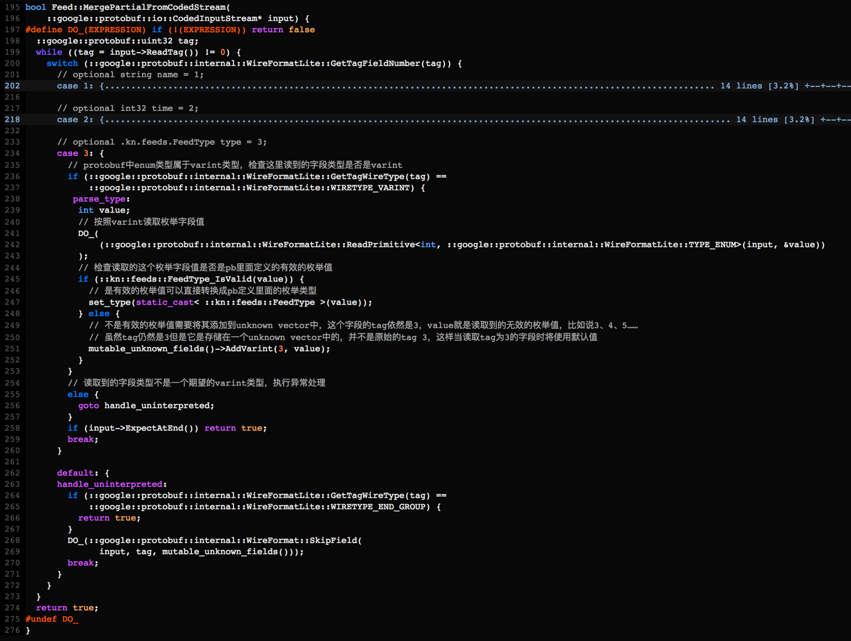Click 'return true;' on line 274
This screenshot has height=641, width=851.
coord(67,608)
